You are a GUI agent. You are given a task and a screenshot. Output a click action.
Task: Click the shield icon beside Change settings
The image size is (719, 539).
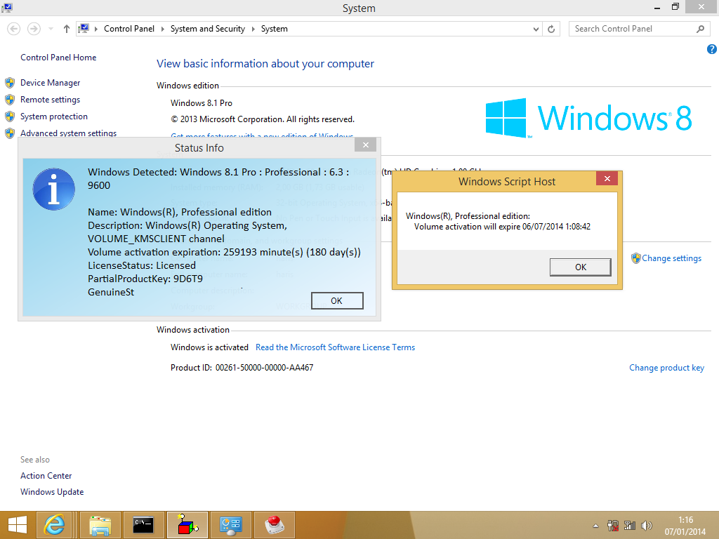click(634, 258)
